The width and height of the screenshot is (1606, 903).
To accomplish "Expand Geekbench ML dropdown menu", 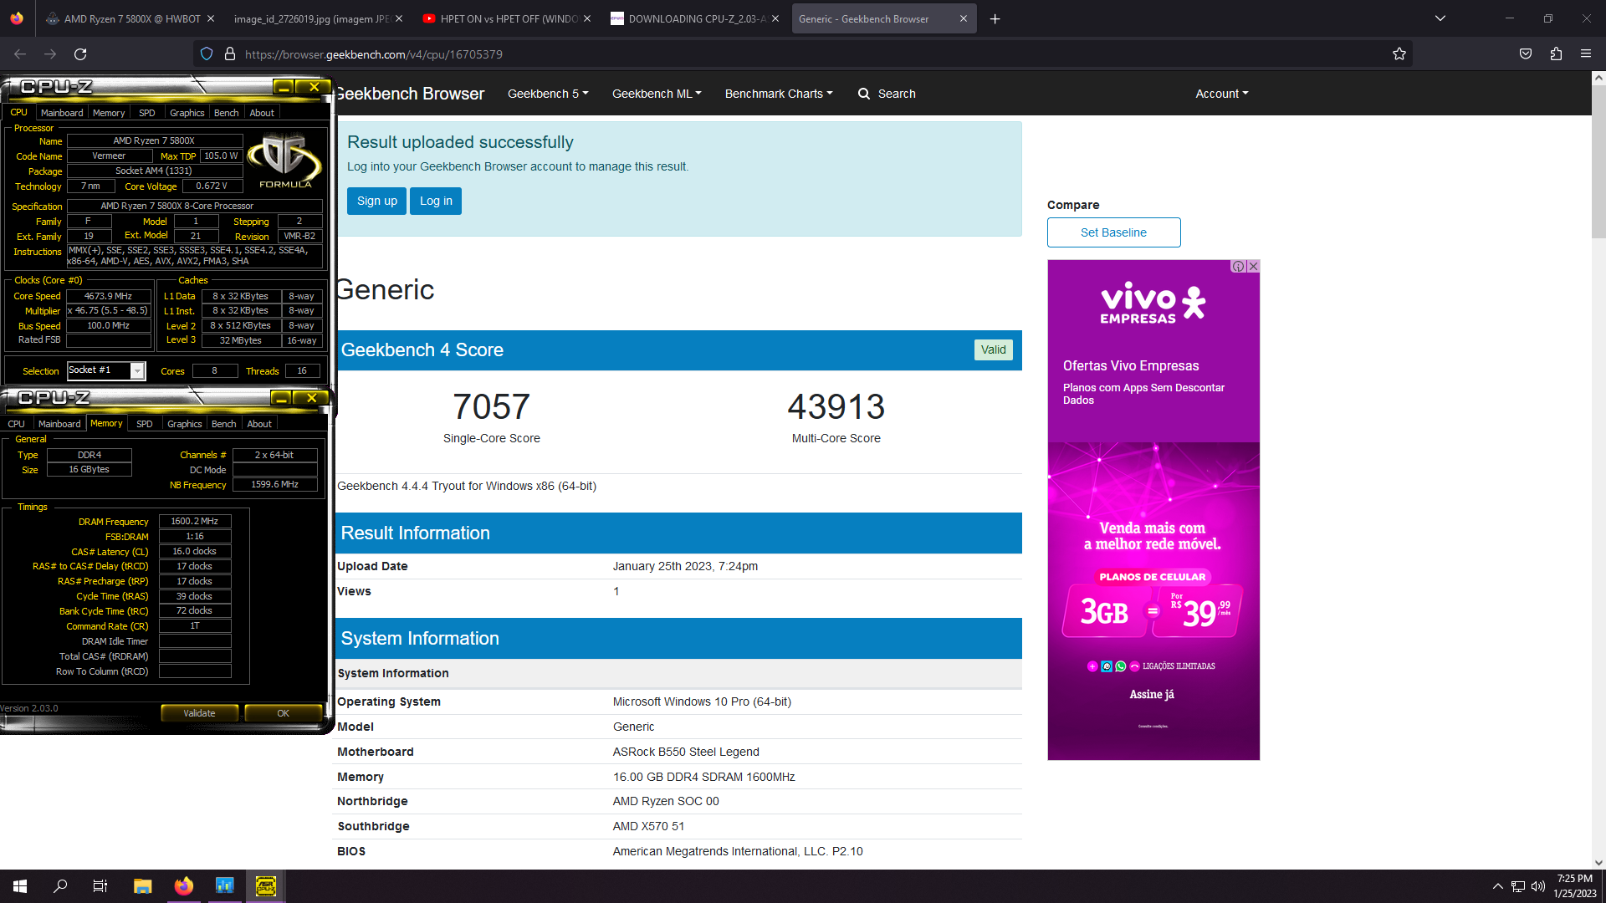I will coord(657,94).
